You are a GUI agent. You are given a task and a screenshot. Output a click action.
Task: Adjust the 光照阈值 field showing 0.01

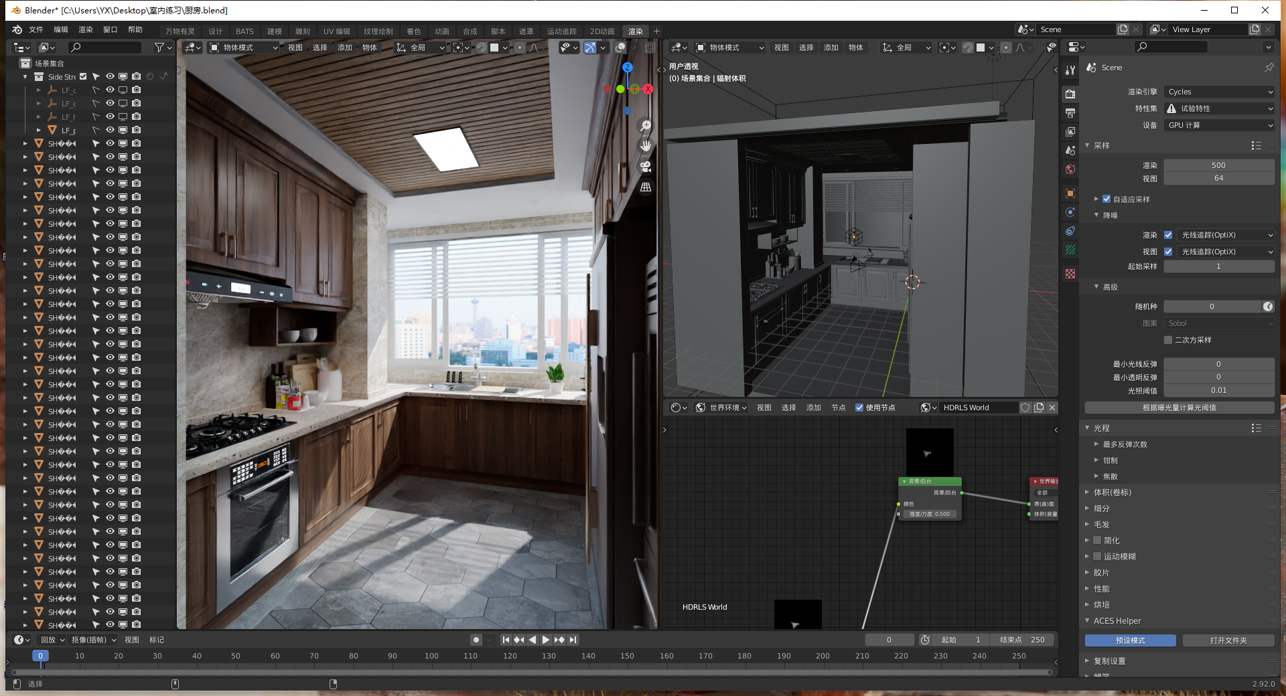(1219, 390)
